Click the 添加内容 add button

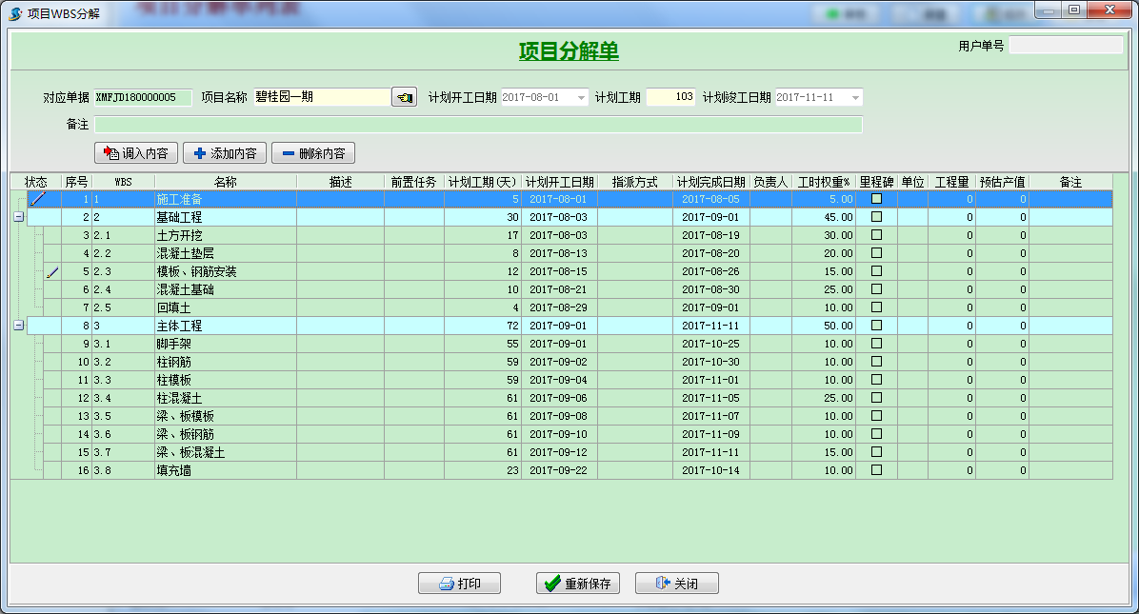tap(225, 153)
